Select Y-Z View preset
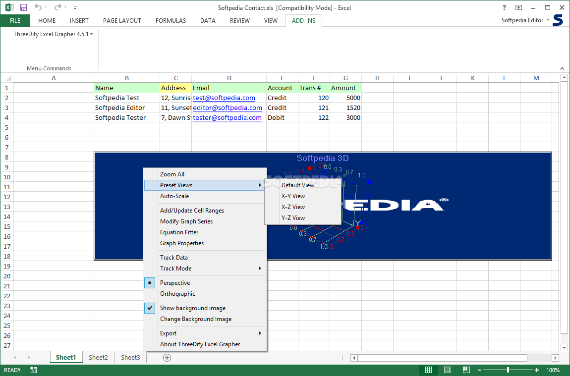Screen dimensions: 570x376 point(303,218)
